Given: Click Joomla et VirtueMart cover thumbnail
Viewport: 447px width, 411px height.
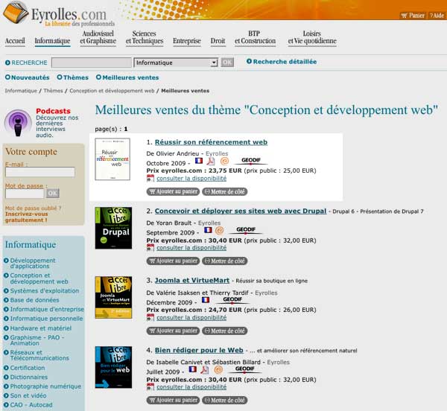Looking at the screenshot, I should click(x=113, y=297).
